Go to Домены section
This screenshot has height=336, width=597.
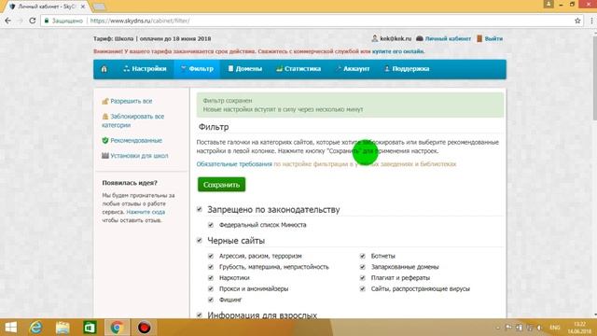click(244, 69)
